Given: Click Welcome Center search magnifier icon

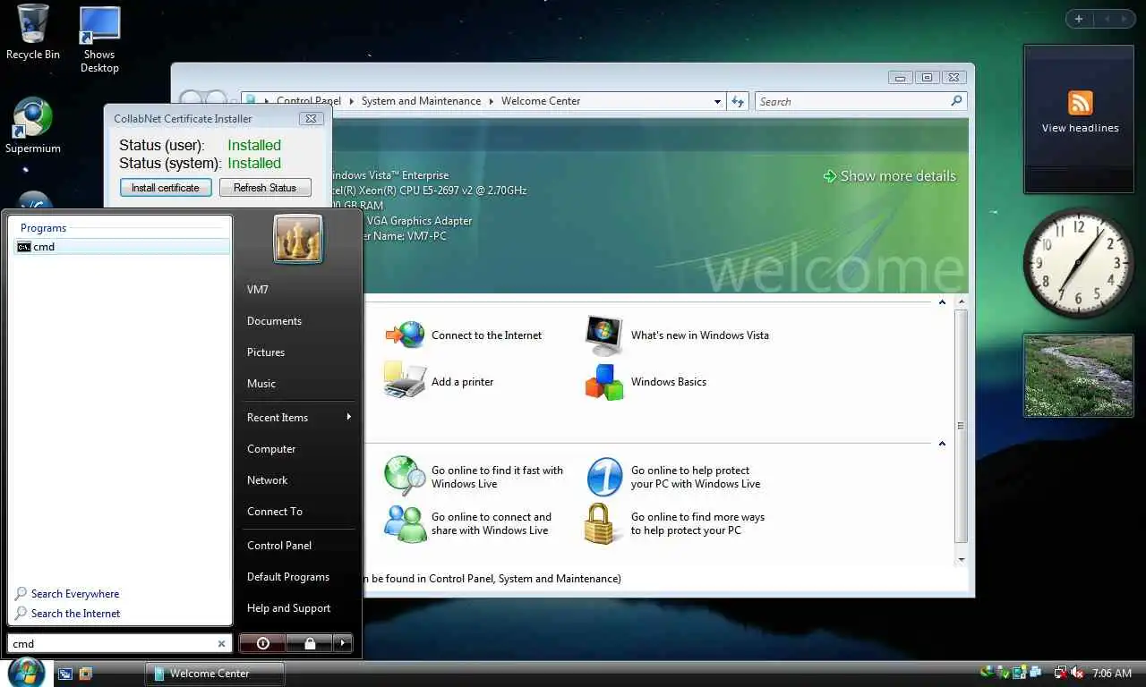Looking at the screenshot, I should click(x=956, y=101).
